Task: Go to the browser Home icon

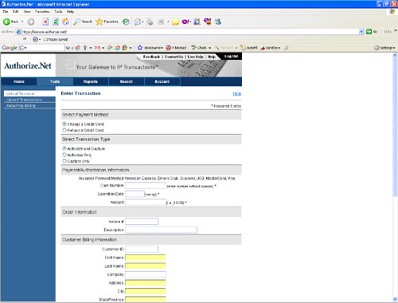Action: (65, 22)
